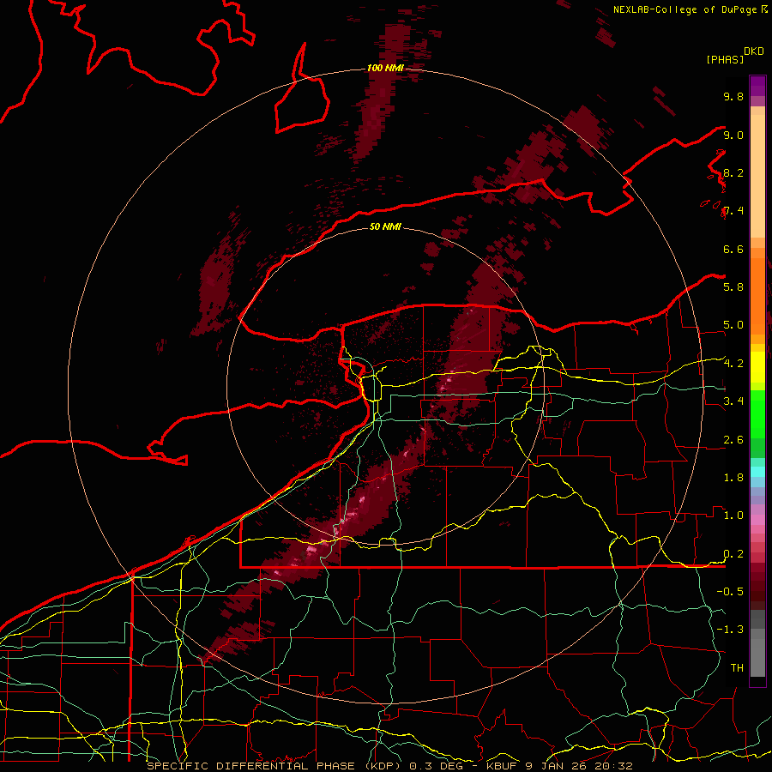The width and height of the screenshot is (772, 772).
Task: Select the 7.4 color scale value
Action: (733, 211)
